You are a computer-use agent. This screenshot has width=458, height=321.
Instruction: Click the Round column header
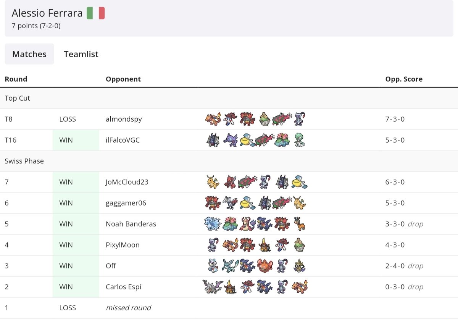point(16,79)
